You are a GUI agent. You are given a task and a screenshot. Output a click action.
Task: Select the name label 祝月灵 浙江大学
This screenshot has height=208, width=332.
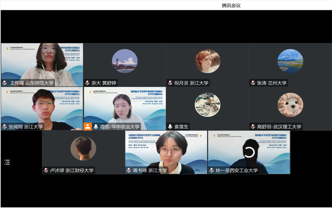[x=191, y=83]
